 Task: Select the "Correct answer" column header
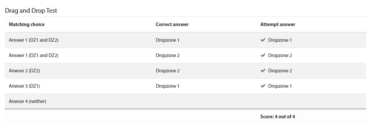[x=172, y=24]
